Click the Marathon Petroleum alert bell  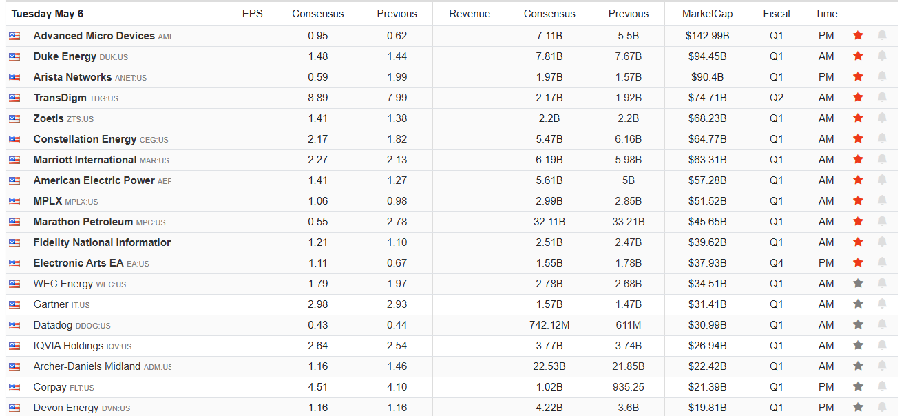tap(882, 221)
